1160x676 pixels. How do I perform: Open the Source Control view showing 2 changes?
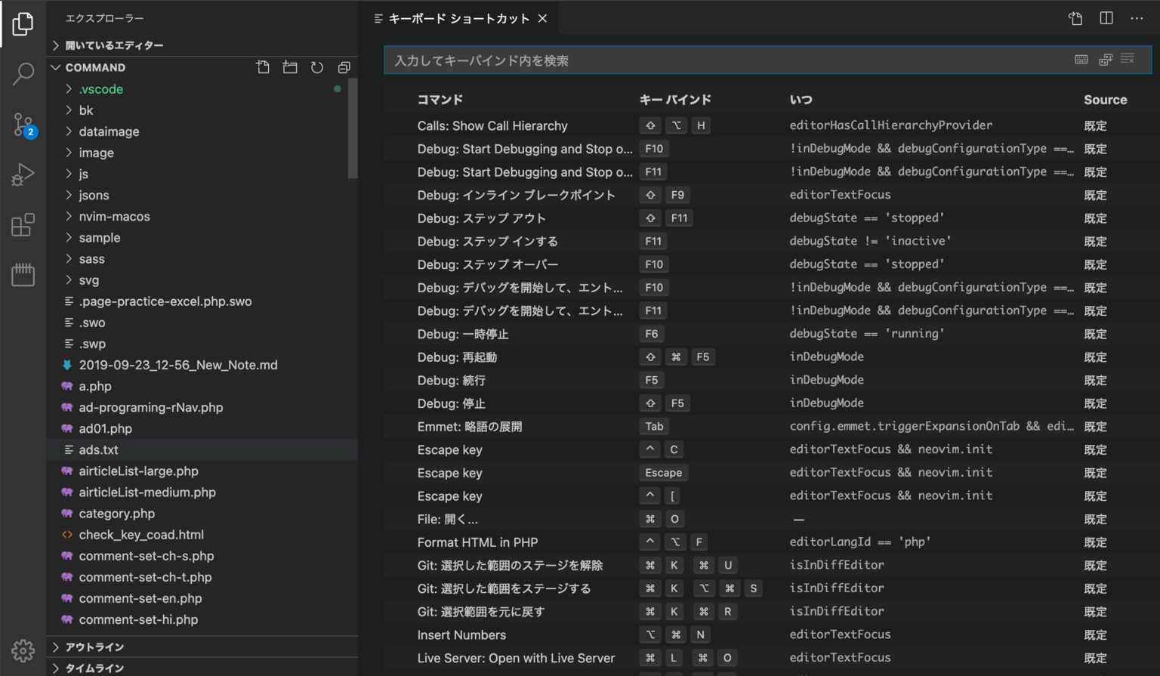(x=23, y=125)
